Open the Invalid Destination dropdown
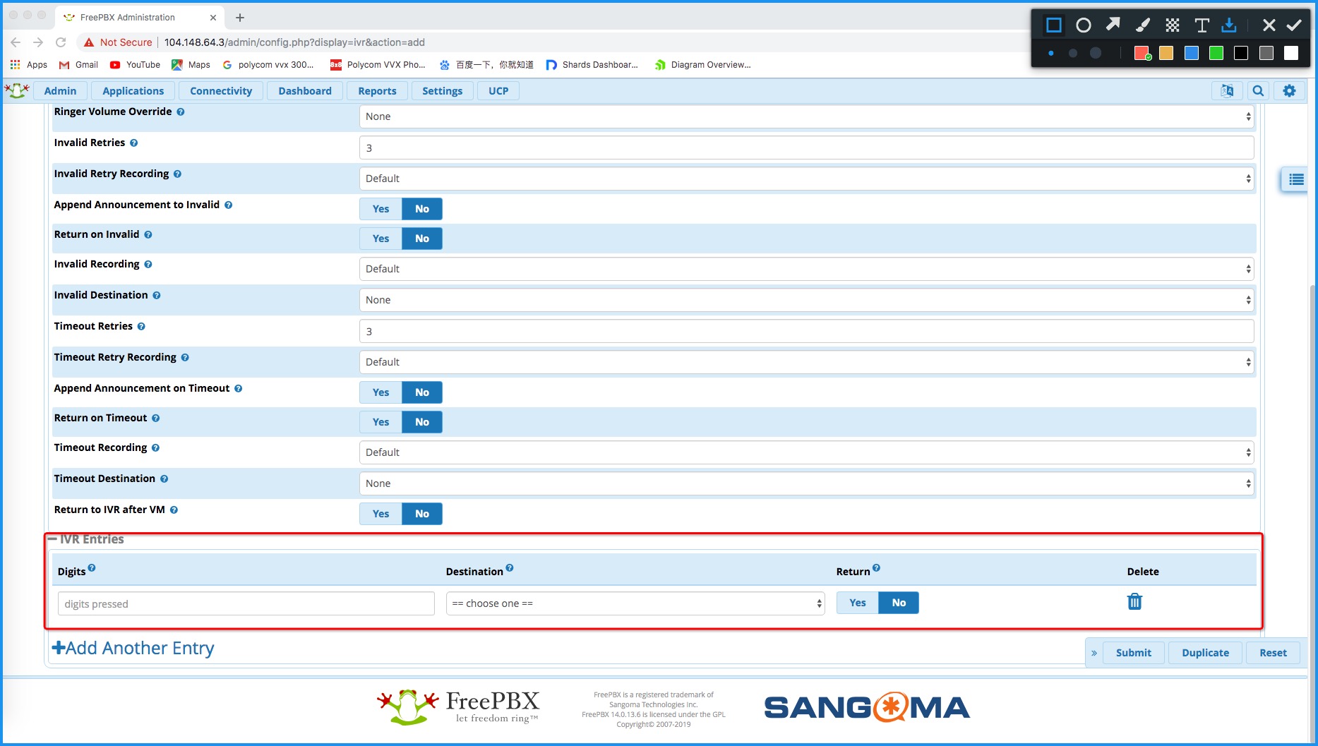 click(x=806, y=300)
